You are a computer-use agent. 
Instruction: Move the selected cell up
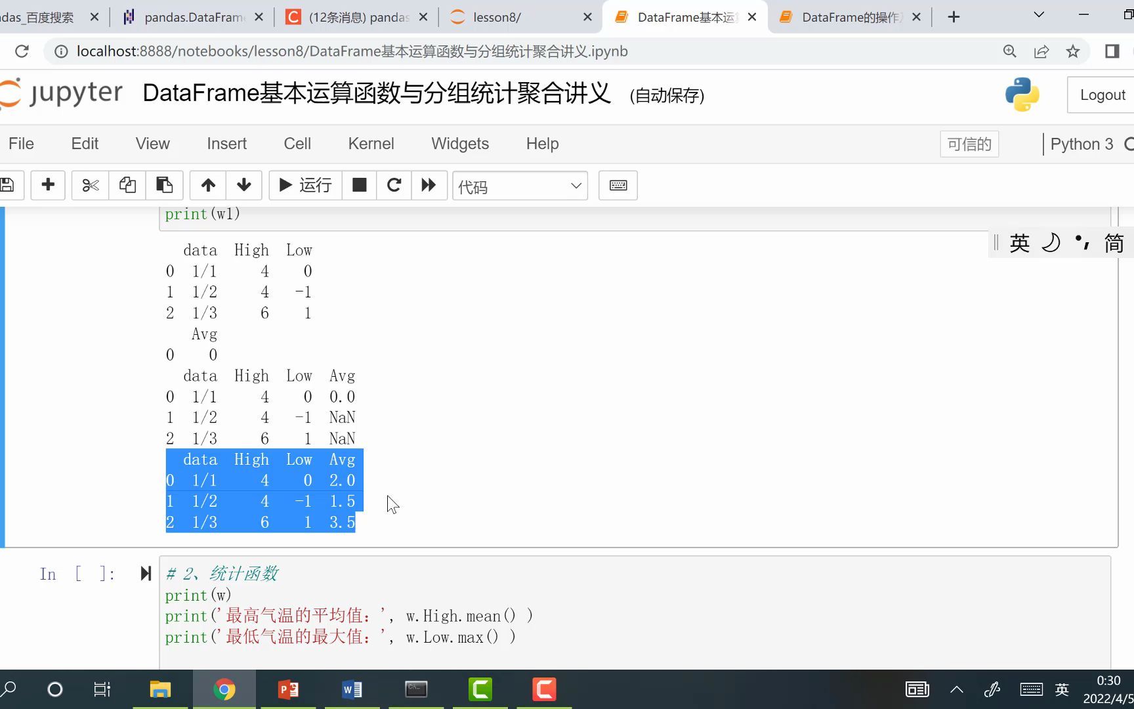207,185
